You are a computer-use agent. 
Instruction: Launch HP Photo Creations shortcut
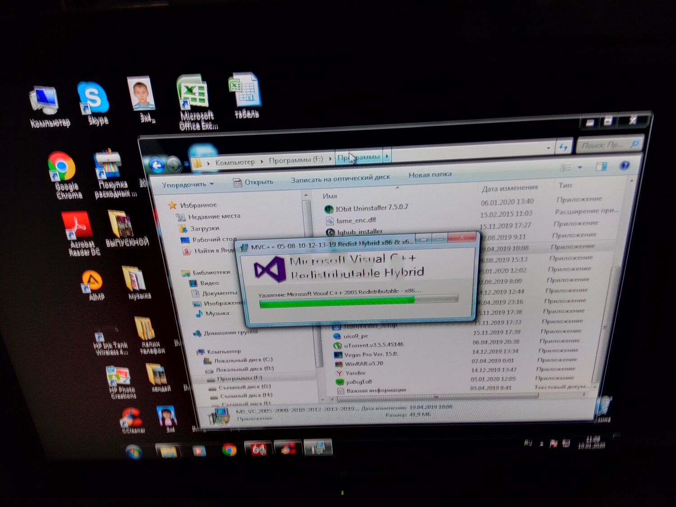(x=121, y=383)
